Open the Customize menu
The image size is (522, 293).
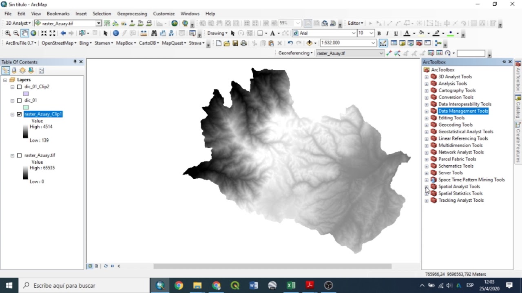(x=164, y=14)
